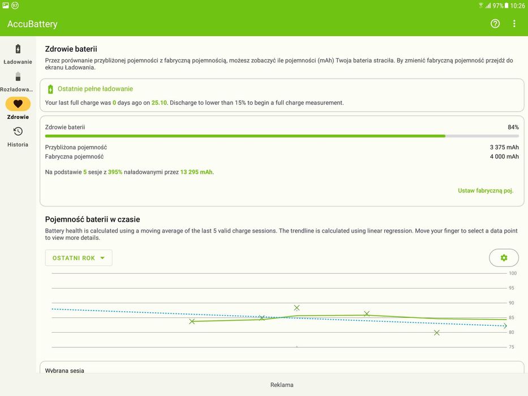The width and height of the screenshot is (528, 396).
Task: Tap the picture notification icon in status bar
Action: point(6,6)
